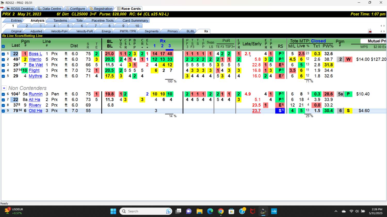Screen dimensions: 387x217
Task: Launch Google Chrome from the taskbar
Action: point(221,211)
